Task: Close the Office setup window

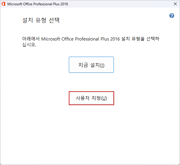Action: 175,4
